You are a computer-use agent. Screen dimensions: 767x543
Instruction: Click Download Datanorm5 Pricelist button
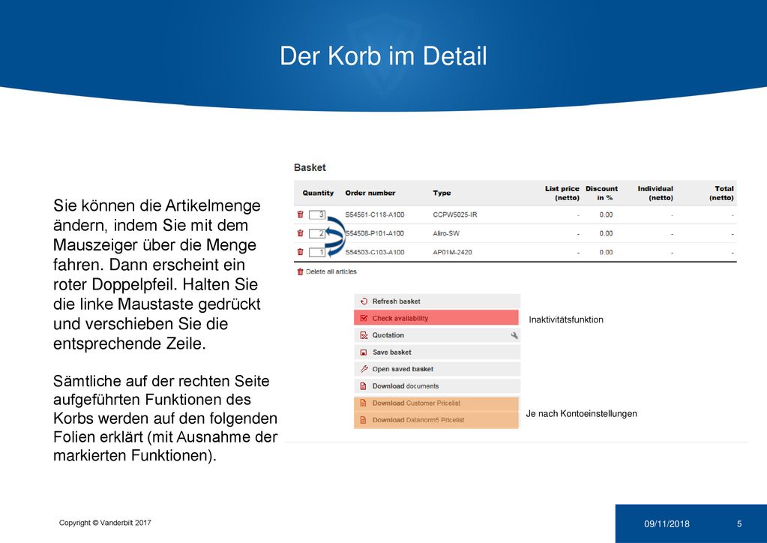436,420
